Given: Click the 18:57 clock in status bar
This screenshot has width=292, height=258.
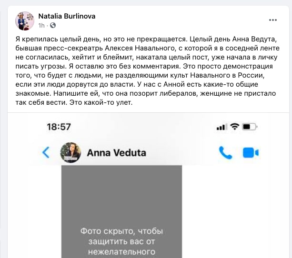Looking at the screenshot, I should (x=59, y=127).
